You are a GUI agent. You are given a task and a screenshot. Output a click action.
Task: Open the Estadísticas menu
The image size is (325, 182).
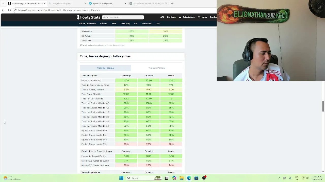tap(187, 17)
